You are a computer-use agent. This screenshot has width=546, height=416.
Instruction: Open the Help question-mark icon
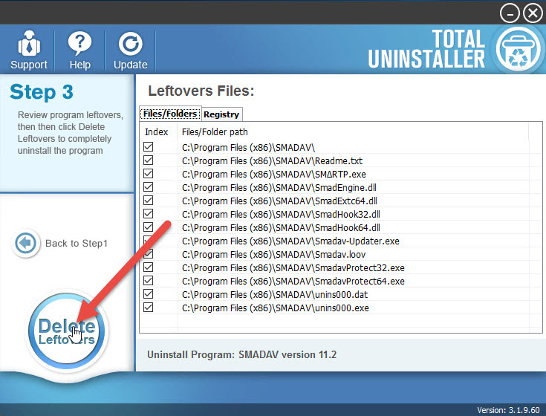coord(79,44)
